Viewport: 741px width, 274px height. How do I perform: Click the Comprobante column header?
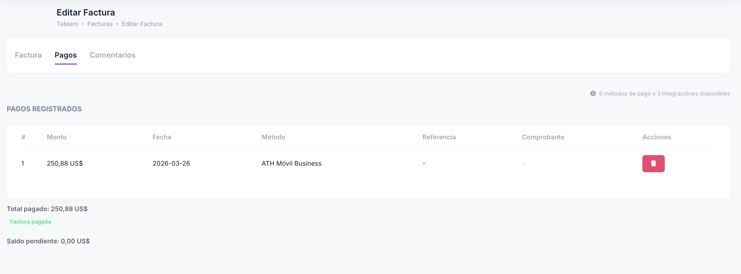[543, 137]
